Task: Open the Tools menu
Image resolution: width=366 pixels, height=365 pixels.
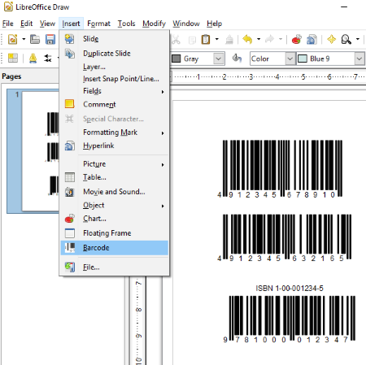Action: pyautogui.click(x=126, y=24)
